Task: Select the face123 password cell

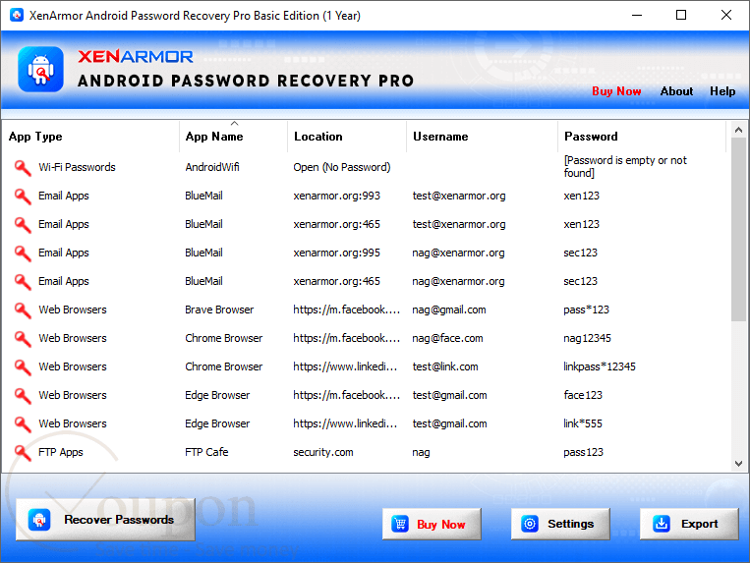Action: [583, 395]
